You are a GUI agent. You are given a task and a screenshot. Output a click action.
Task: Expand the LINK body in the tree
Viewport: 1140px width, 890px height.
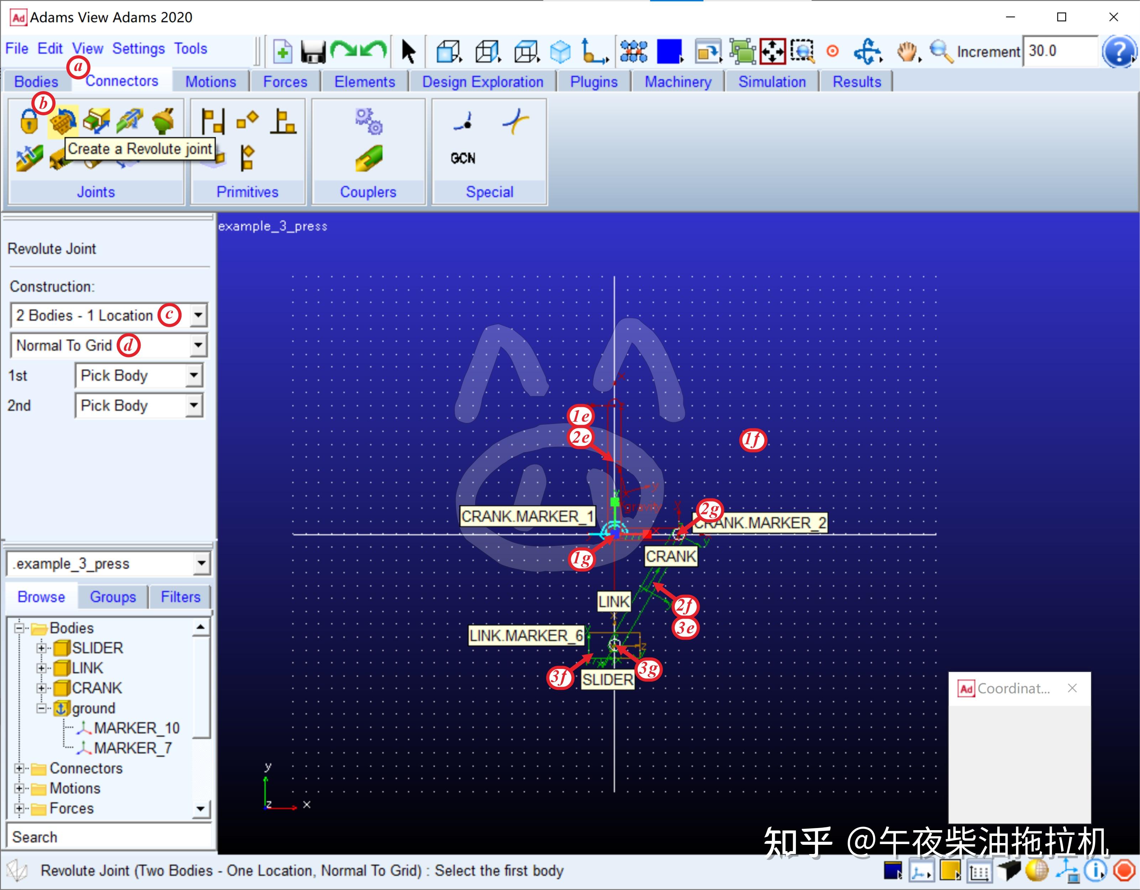pos(41,667)
